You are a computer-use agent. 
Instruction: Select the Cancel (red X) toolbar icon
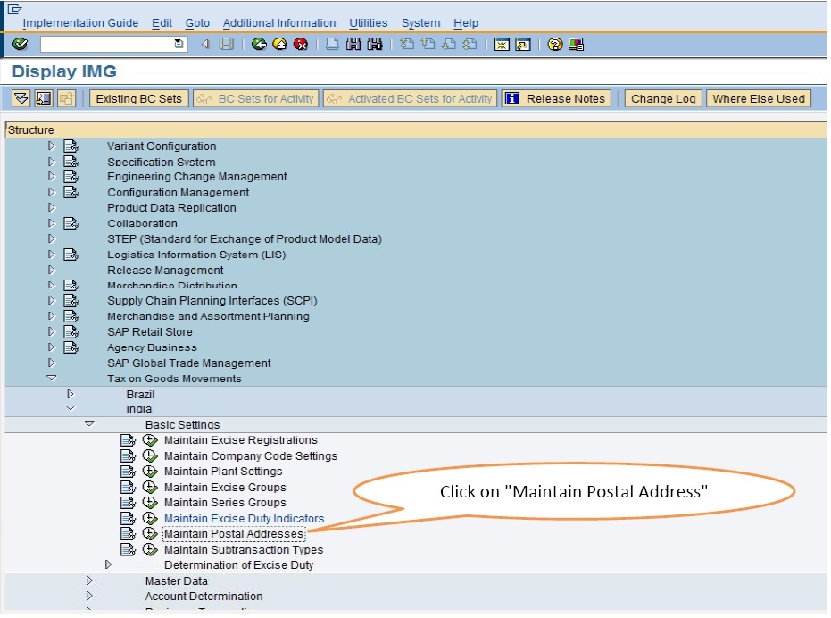pos(300,44)
